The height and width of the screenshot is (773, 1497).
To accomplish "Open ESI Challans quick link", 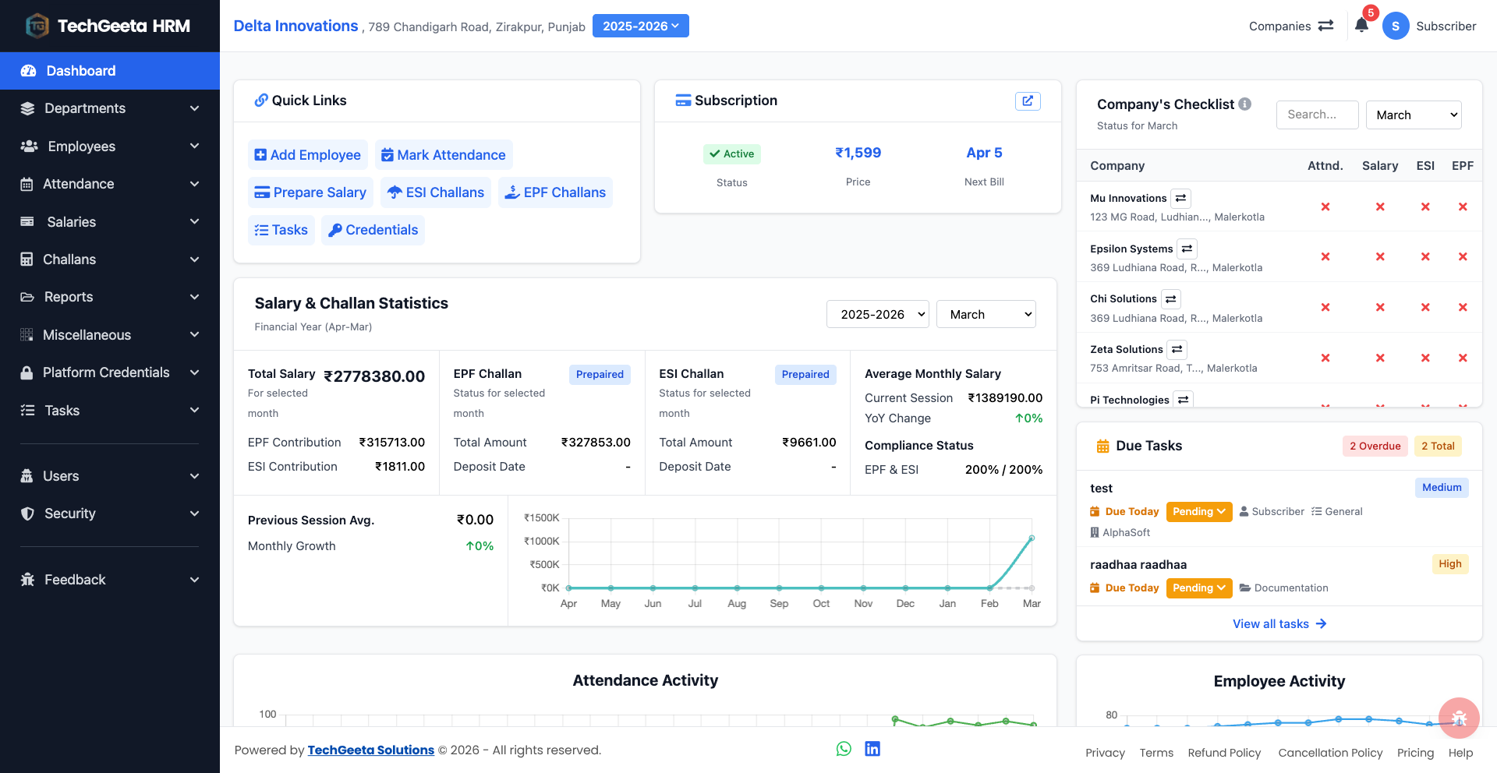I will pyautogui.click(x=436, y=192).
